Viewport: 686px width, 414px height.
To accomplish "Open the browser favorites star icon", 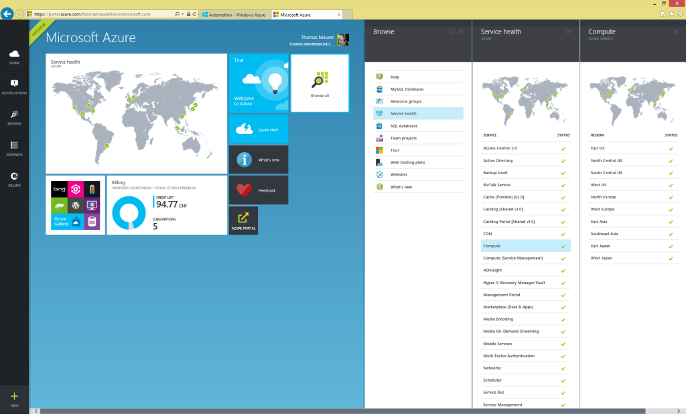I will [671, 14].
